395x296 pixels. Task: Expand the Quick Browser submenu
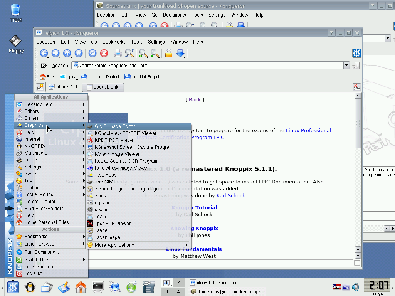[x=51, y=244]
